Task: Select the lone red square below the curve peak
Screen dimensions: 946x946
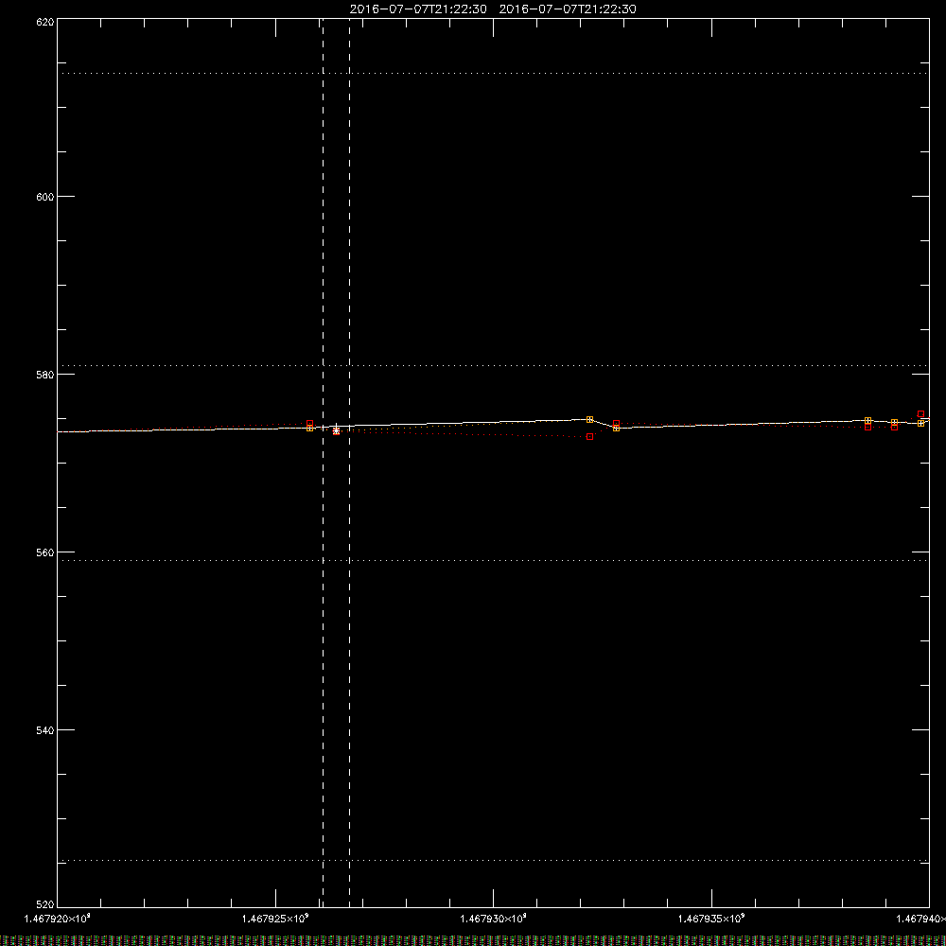Action: click(x=590, y=437)
